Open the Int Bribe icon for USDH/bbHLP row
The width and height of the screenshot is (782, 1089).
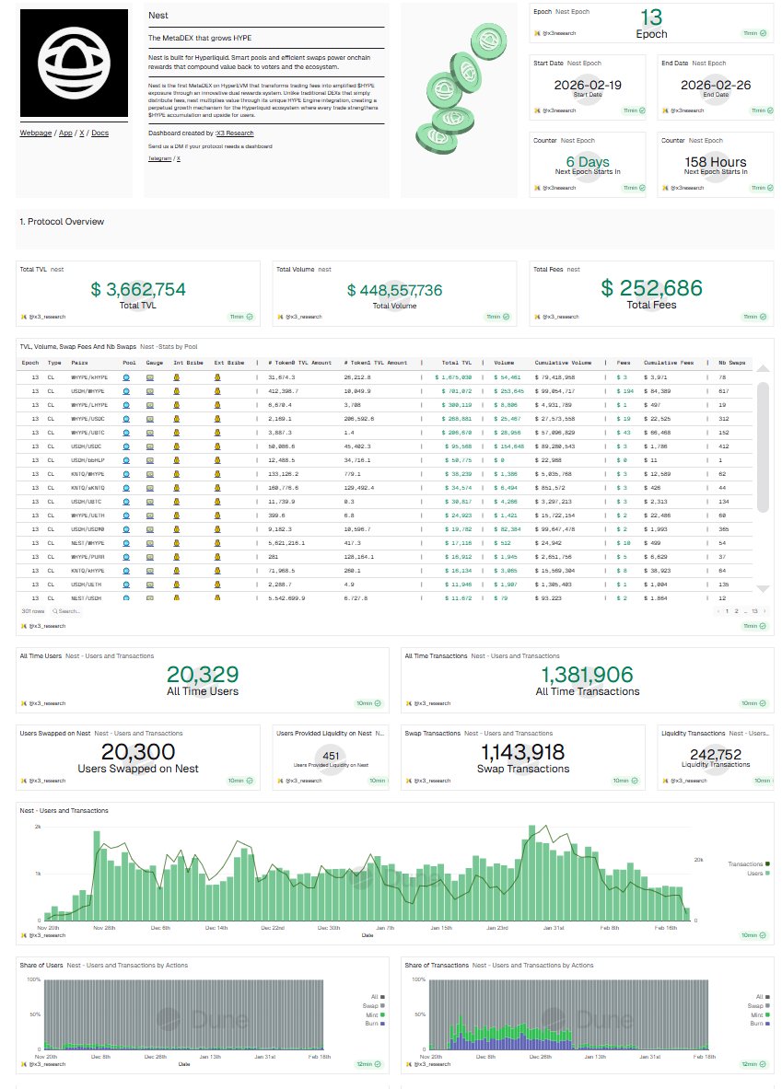pyautogui.click(x=177, y=460)
